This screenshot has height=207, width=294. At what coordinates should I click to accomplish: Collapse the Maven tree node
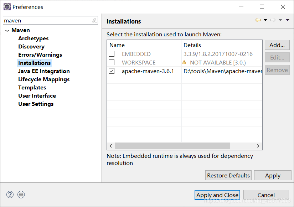[7, 31]
